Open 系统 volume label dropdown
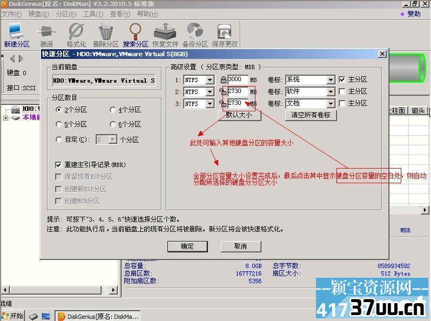The image size is (431, 321). tap(331, 80)
